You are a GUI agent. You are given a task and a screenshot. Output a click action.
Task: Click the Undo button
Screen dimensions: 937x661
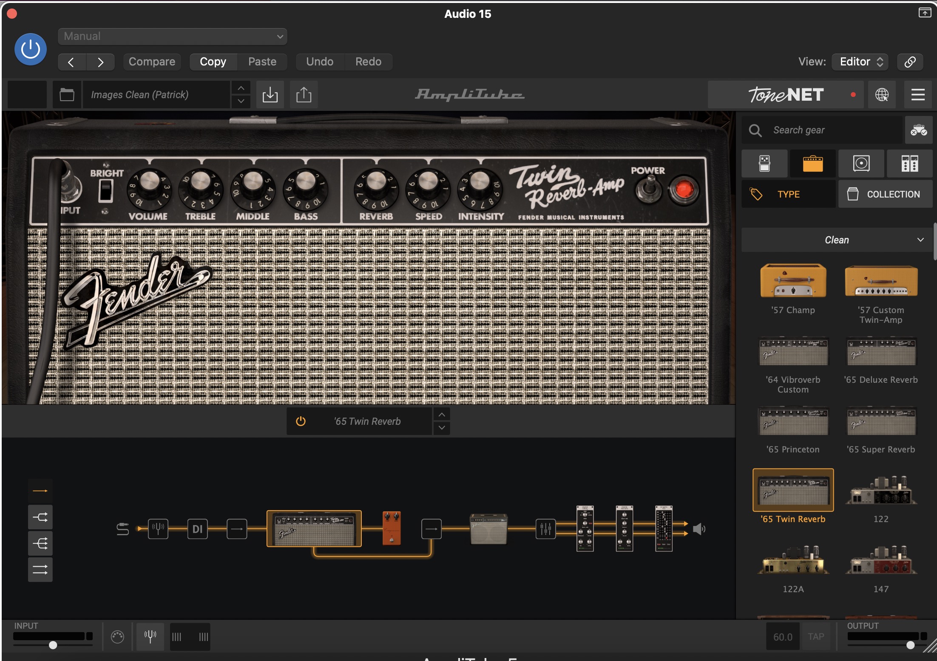320,62
